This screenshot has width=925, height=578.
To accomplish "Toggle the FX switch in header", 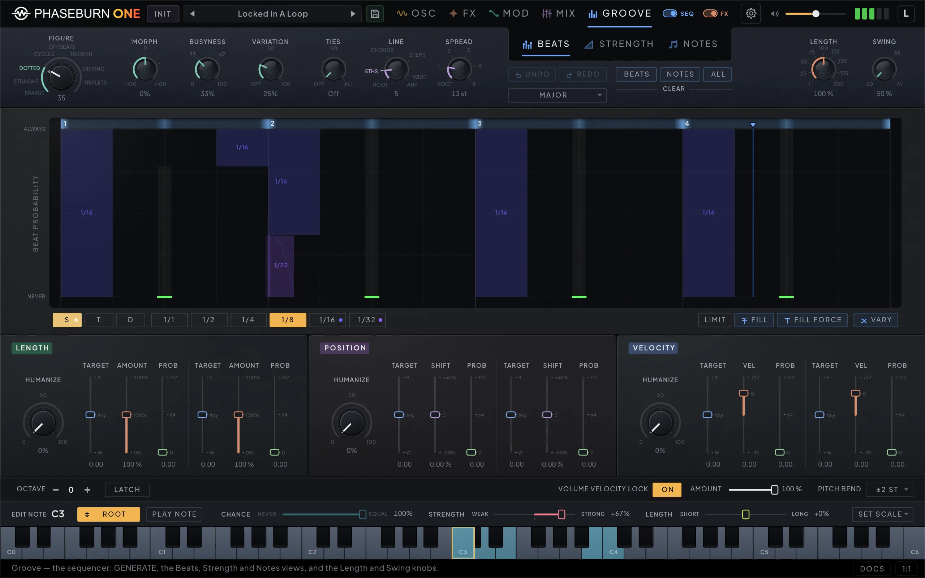I will (x=710, y=14).
